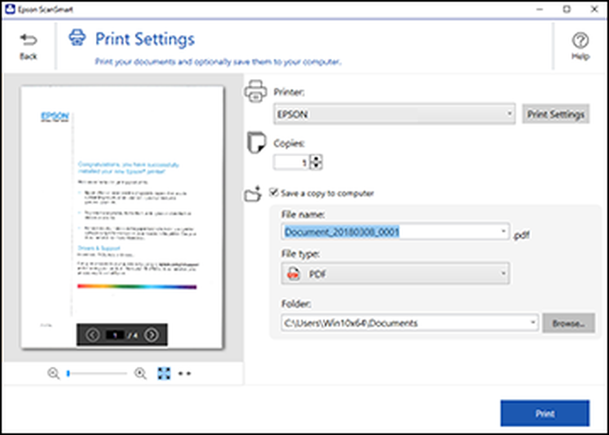609x435 pixels.
Task: Open the Folder path dropdown
Action: pos(410,323)
